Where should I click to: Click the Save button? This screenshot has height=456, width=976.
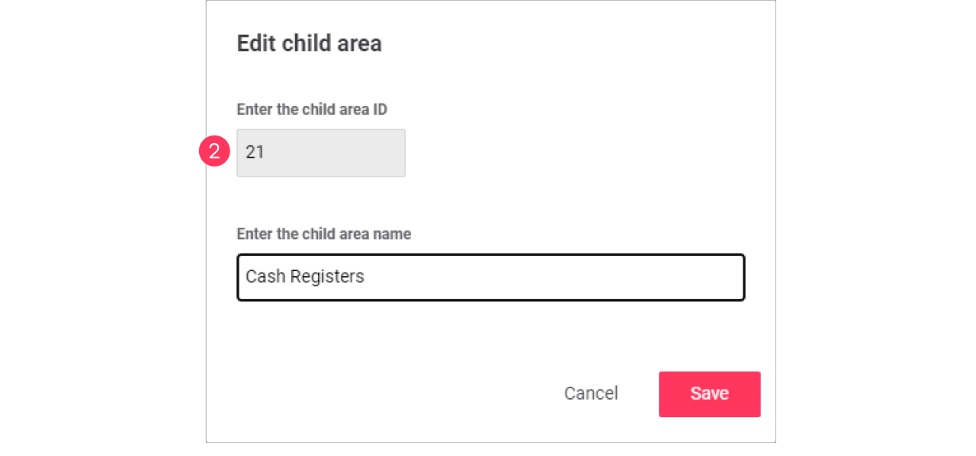(709, 394)
